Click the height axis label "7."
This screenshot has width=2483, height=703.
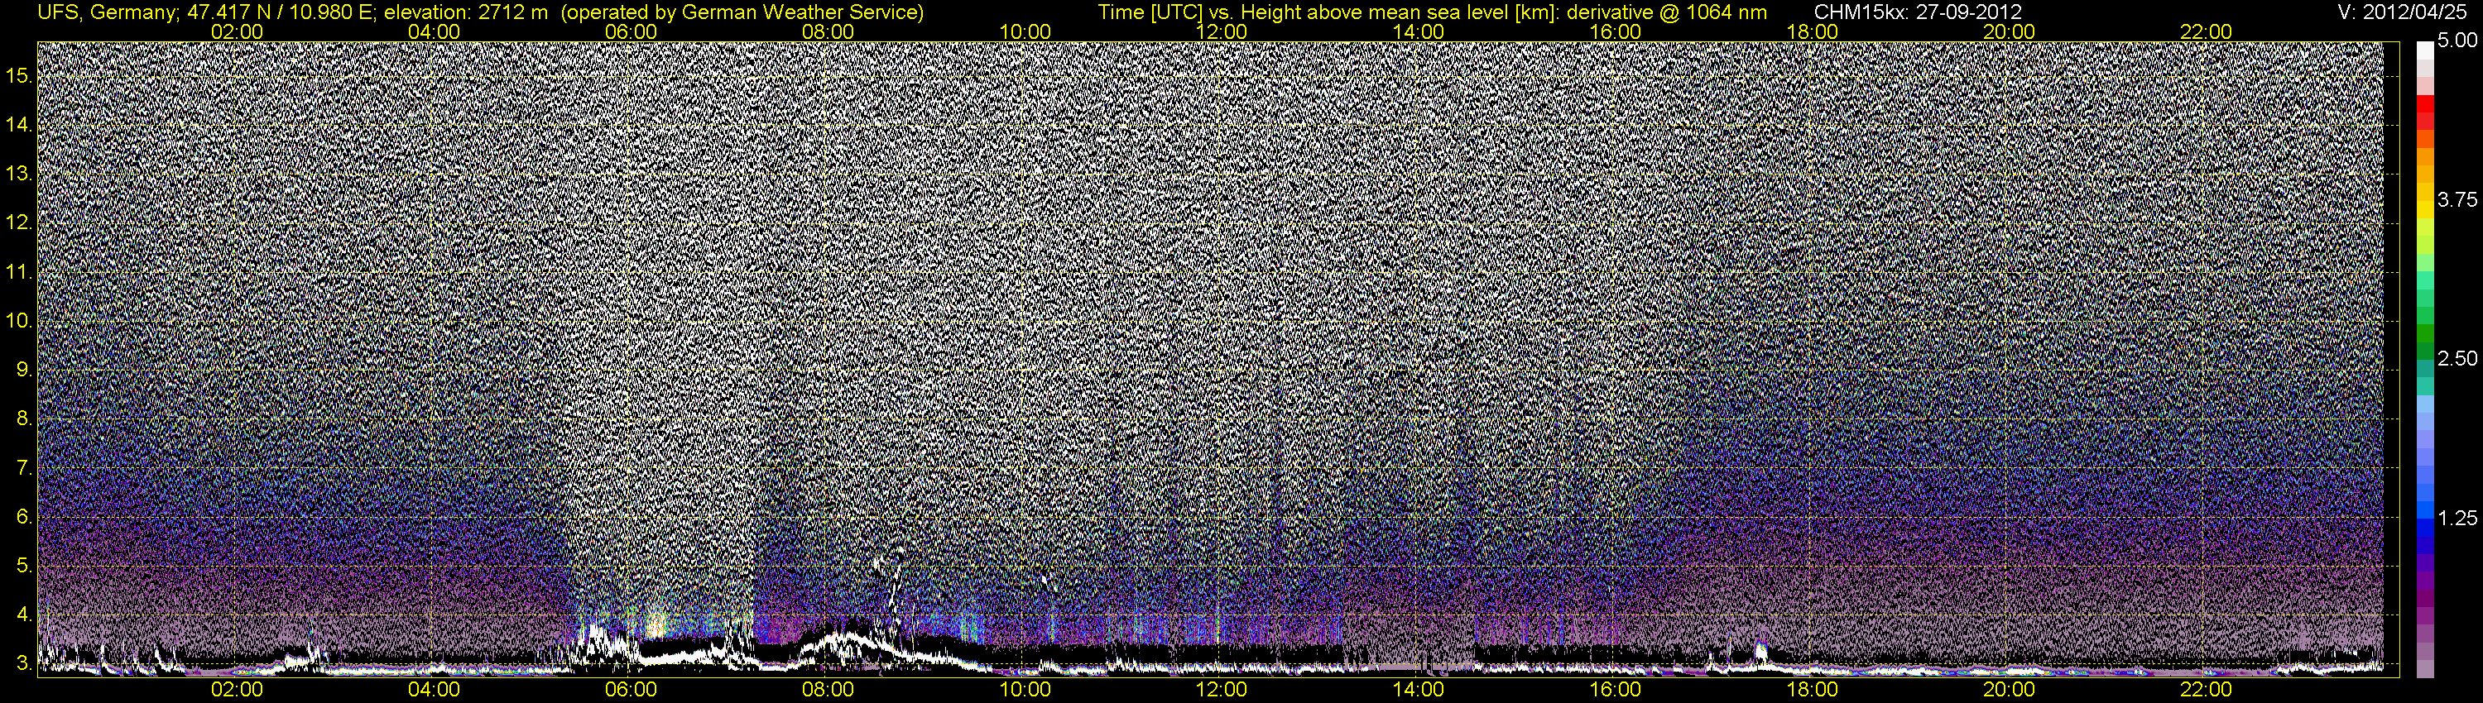coord(25,468)
